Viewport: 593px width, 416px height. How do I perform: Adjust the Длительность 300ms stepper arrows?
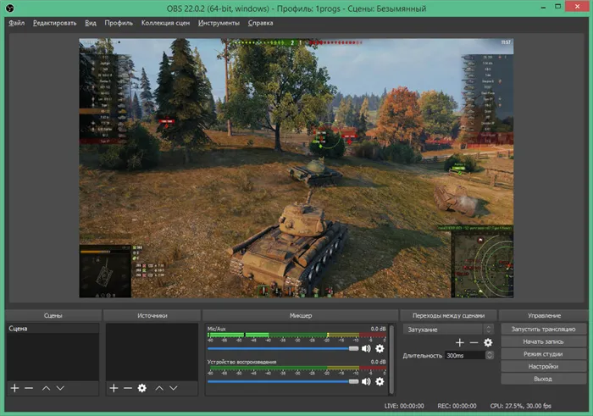pyautogui.click(x=490, y=355)
